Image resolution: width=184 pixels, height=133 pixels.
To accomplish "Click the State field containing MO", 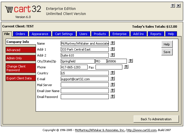I will point(101,61).
